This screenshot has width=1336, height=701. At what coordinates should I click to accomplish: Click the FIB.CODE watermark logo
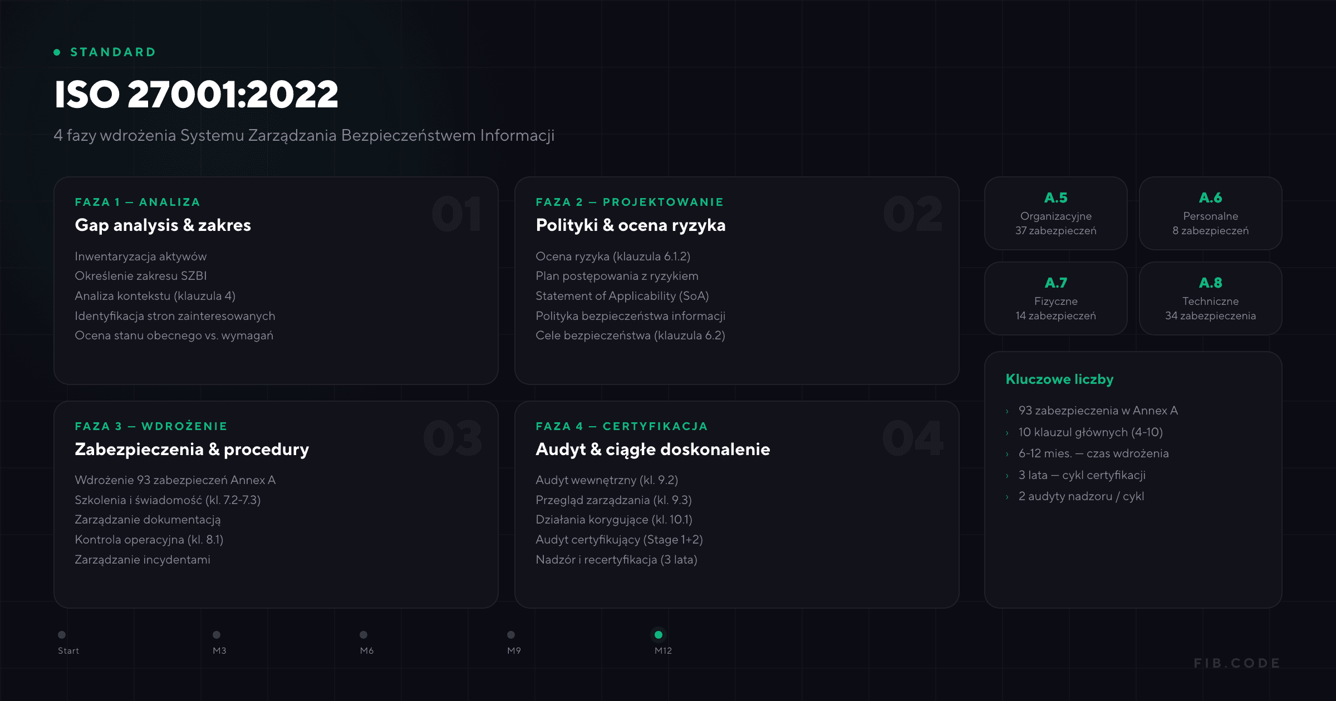pos(1237,663)
